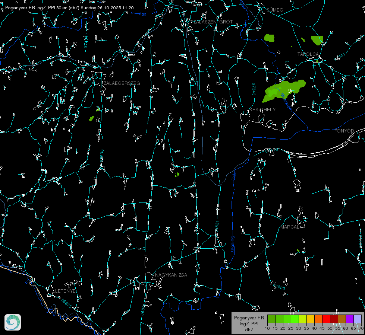Click the MARCALI town label
Screen dimensions: 365x335
tap(290, 227)
